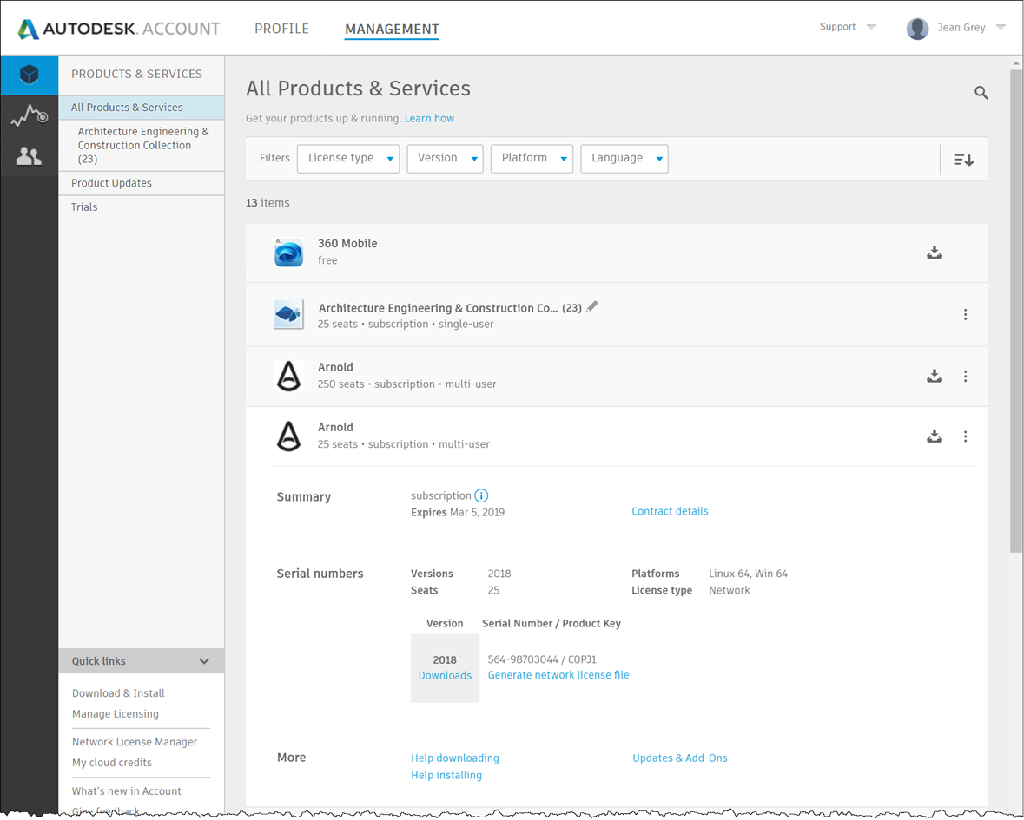This screenshot has width=1024, height=820.
Task: Open the Contract details link
Action: (670, 511)
